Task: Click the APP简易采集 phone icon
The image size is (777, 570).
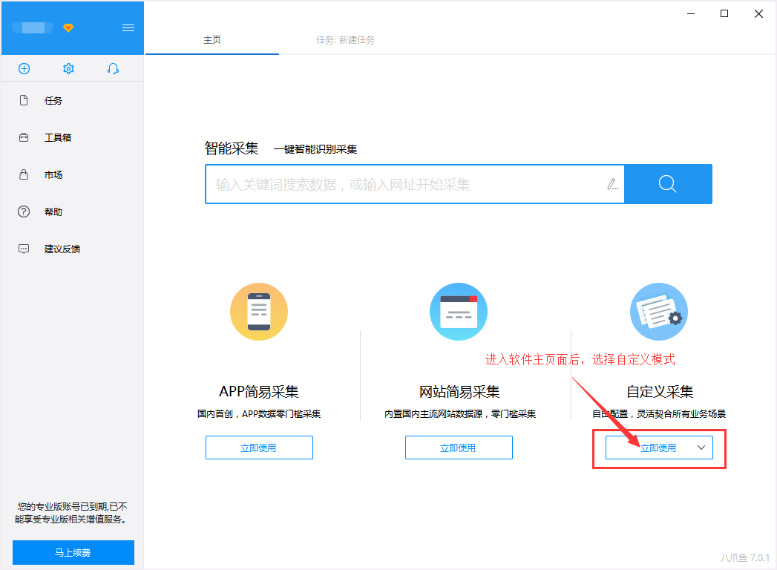Action: point(259,312)
